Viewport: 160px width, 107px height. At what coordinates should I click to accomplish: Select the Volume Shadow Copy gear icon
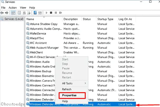[x=28, y=24]
